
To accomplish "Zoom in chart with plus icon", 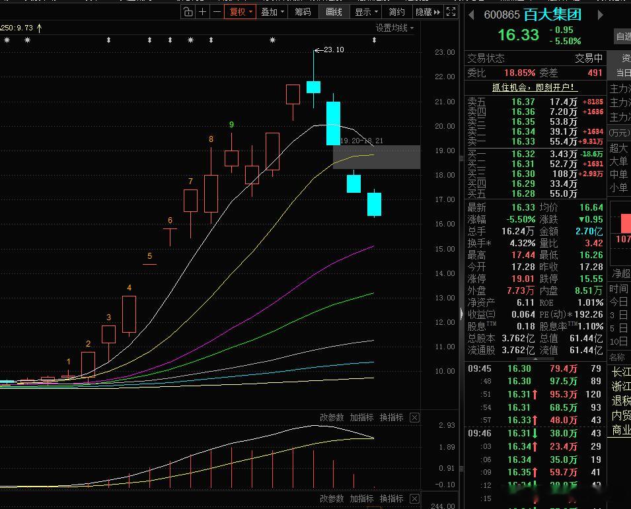I will (x=202, y=12).
